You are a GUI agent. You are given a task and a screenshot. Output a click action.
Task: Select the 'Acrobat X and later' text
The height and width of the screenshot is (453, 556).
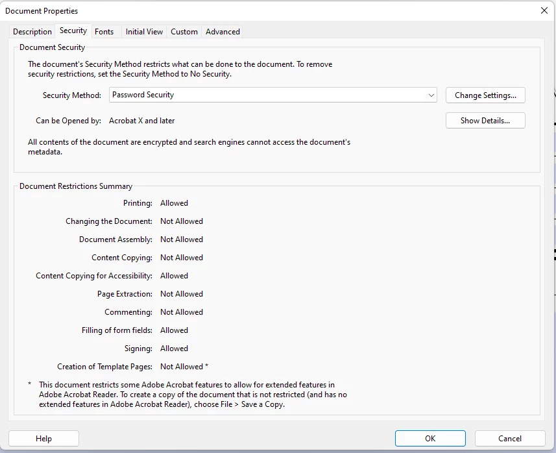point(142,121)
